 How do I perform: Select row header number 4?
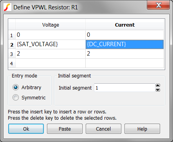pyautogui.click(x=12, y=63)
